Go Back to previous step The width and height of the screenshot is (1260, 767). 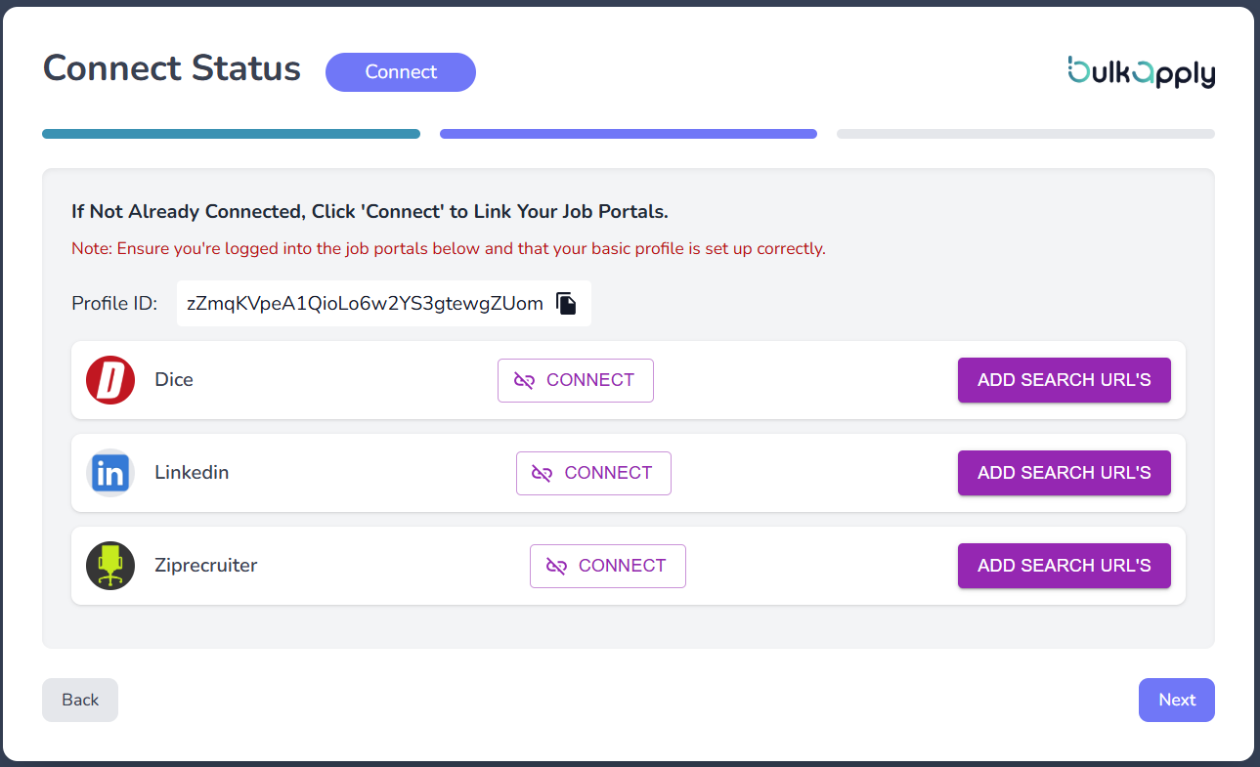[80, 700]
